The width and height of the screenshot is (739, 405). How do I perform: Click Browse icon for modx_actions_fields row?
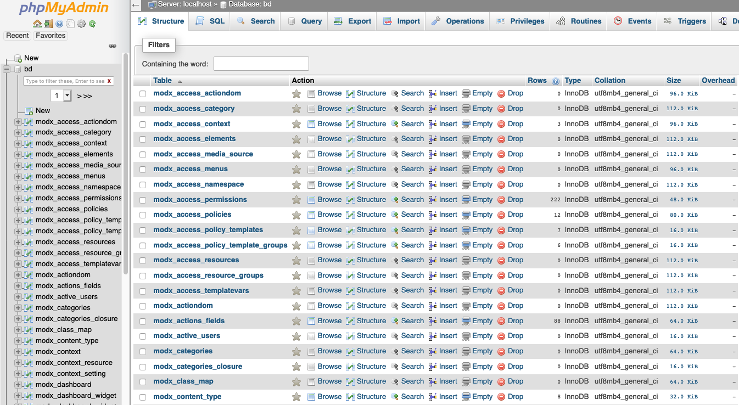coord(311,321)
